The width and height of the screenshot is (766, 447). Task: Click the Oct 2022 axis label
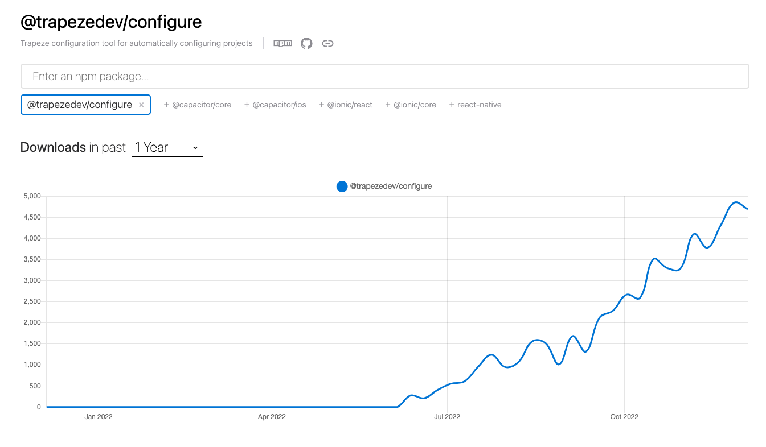pyautogui.click(x=624, y=417)
